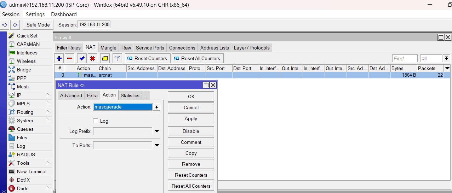Open the Dashboard menu
The width and height of the screenshot is (452, 193).
click(64, 14)
